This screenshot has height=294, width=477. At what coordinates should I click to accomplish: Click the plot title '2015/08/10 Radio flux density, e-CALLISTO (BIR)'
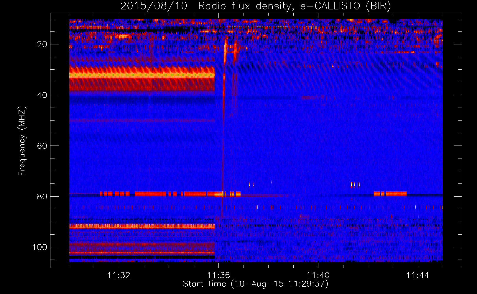256,6
